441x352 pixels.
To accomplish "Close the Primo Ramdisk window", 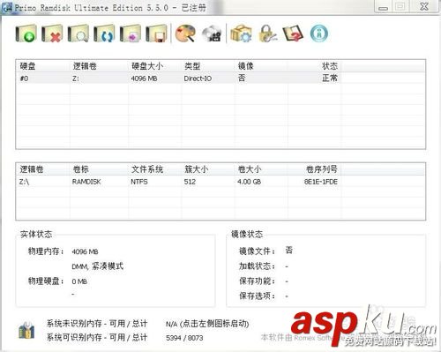I will pos(424,6).
